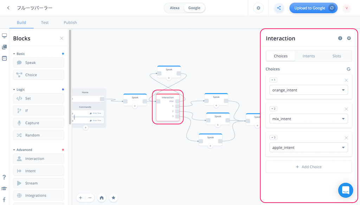Select the Capture block
This screenshot has height=205, width=360.
(x=39, y=123)
